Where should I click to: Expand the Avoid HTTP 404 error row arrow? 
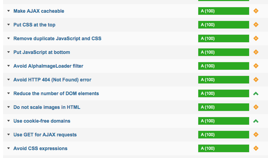tap(9, 80)
